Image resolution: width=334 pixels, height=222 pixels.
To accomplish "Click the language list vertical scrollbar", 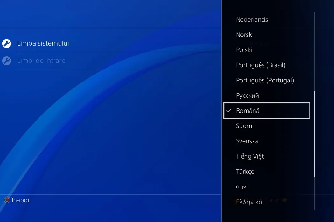I will pyautogui.click(x=314, y=133).
